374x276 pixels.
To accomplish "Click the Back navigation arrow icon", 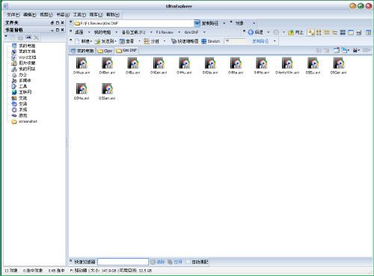I will (251, 32).
